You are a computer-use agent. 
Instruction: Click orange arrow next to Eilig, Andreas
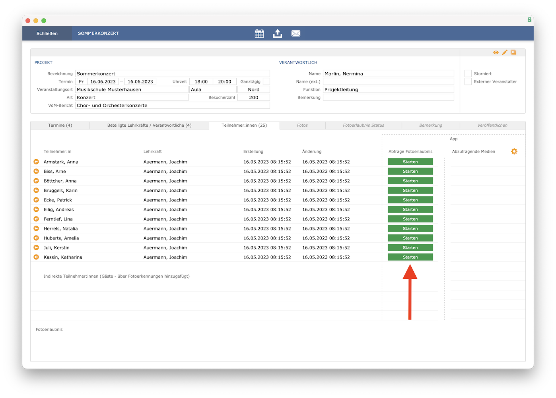pos(36,209)
